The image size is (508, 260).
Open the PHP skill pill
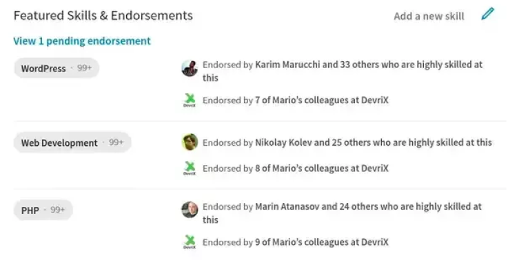pyautogui.click(x=43, y=210)
